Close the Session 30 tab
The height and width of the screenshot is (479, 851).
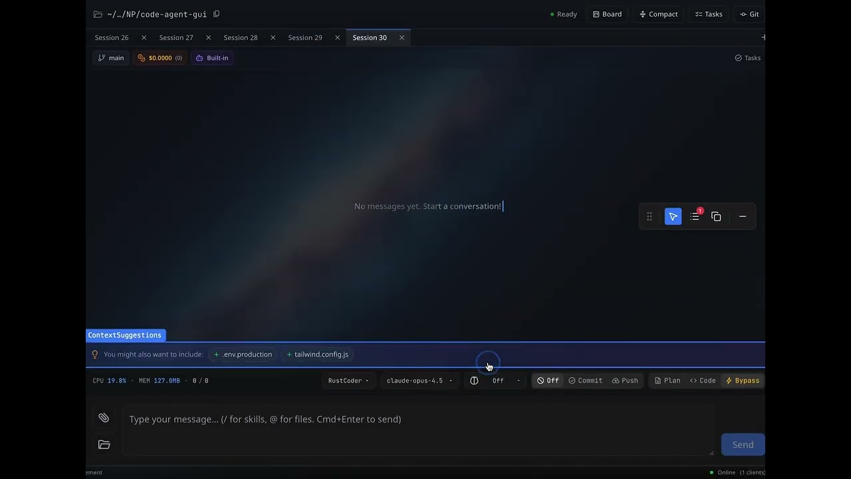pyautogui.click(x=402, y=38)
